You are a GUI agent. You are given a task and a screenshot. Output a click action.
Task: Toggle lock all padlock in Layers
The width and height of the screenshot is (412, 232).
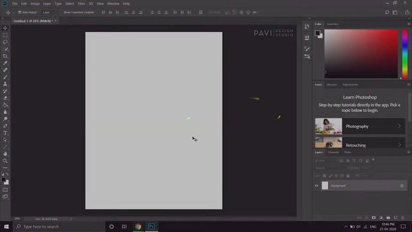pyautogui.click(x=348, y=176)
